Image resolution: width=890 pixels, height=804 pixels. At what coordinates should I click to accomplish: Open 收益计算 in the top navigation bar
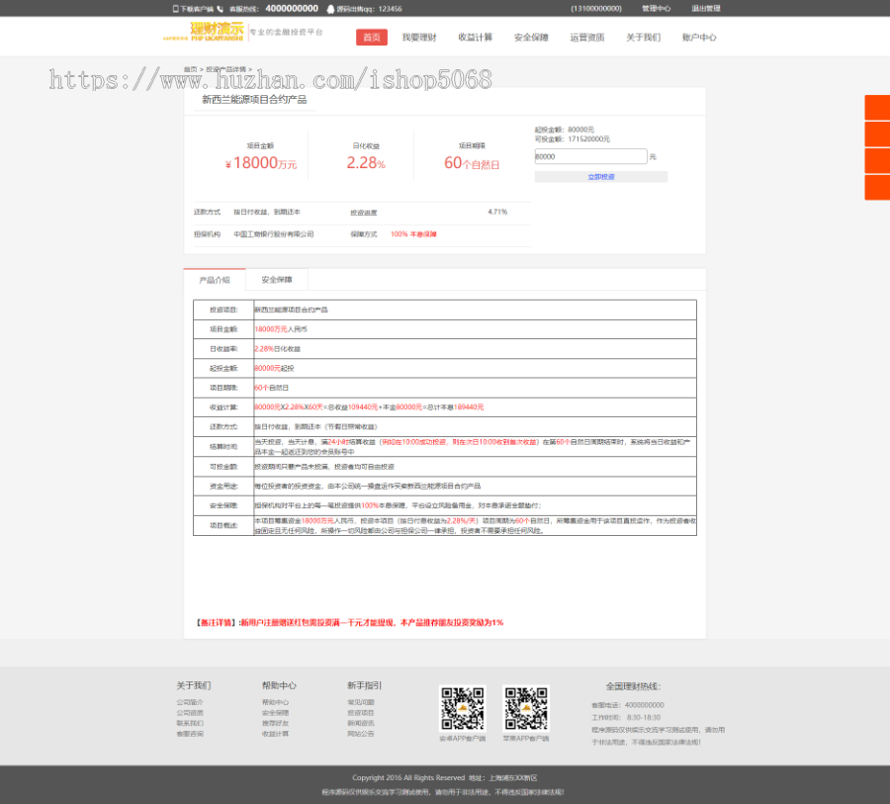(x=475, y=38)
